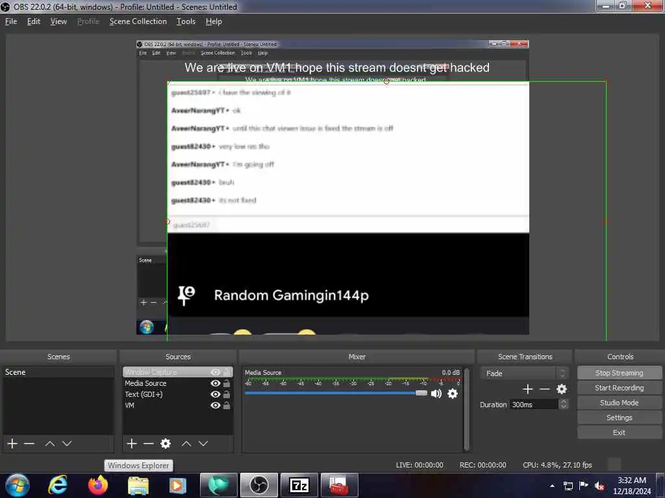
Task: Add a new scene with plus icon
Action: tap(12, 444)
